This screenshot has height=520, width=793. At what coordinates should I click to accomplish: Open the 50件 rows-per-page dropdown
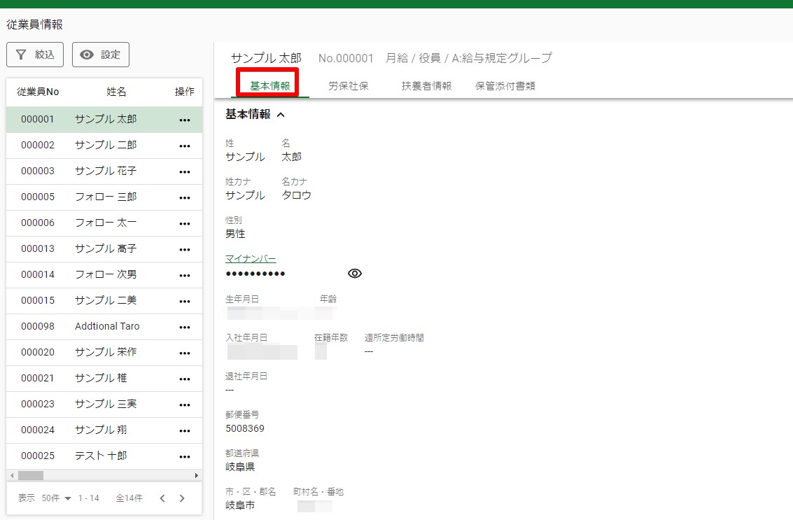tap(56, 498)
